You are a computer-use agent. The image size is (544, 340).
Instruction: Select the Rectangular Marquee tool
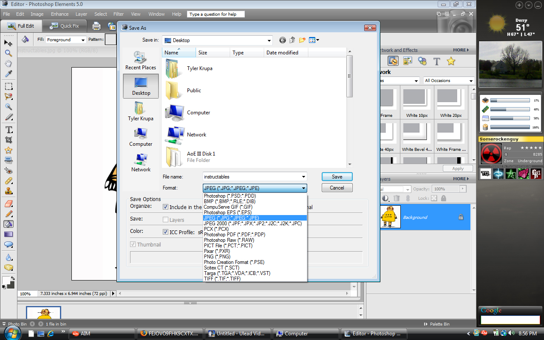[x=8, y=86]
